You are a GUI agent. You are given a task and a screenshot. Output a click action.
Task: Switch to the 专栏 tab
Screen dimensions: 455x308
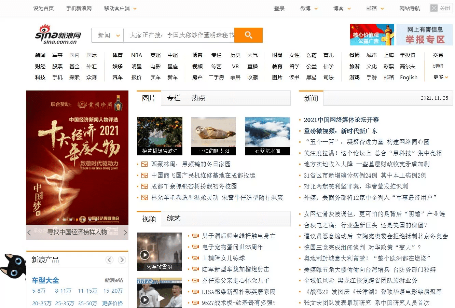(174, 98)
